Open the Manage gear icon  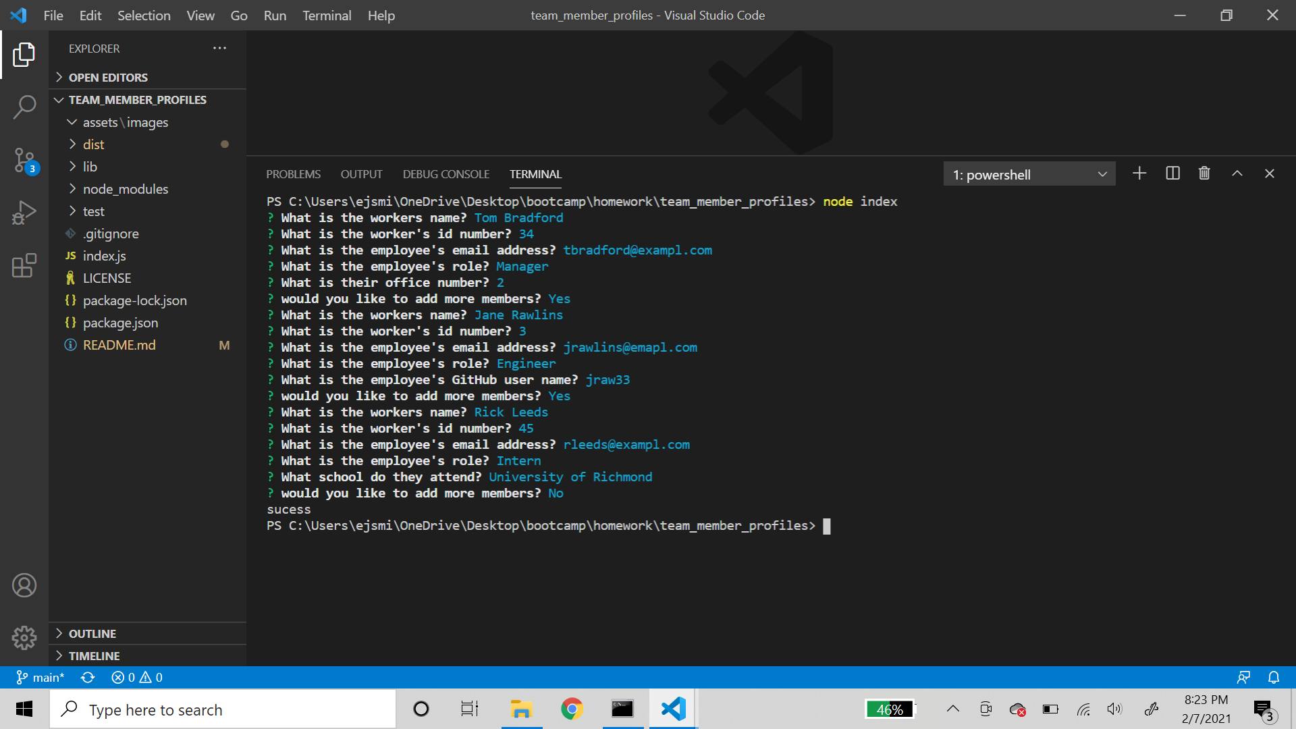tap(24, 637)
